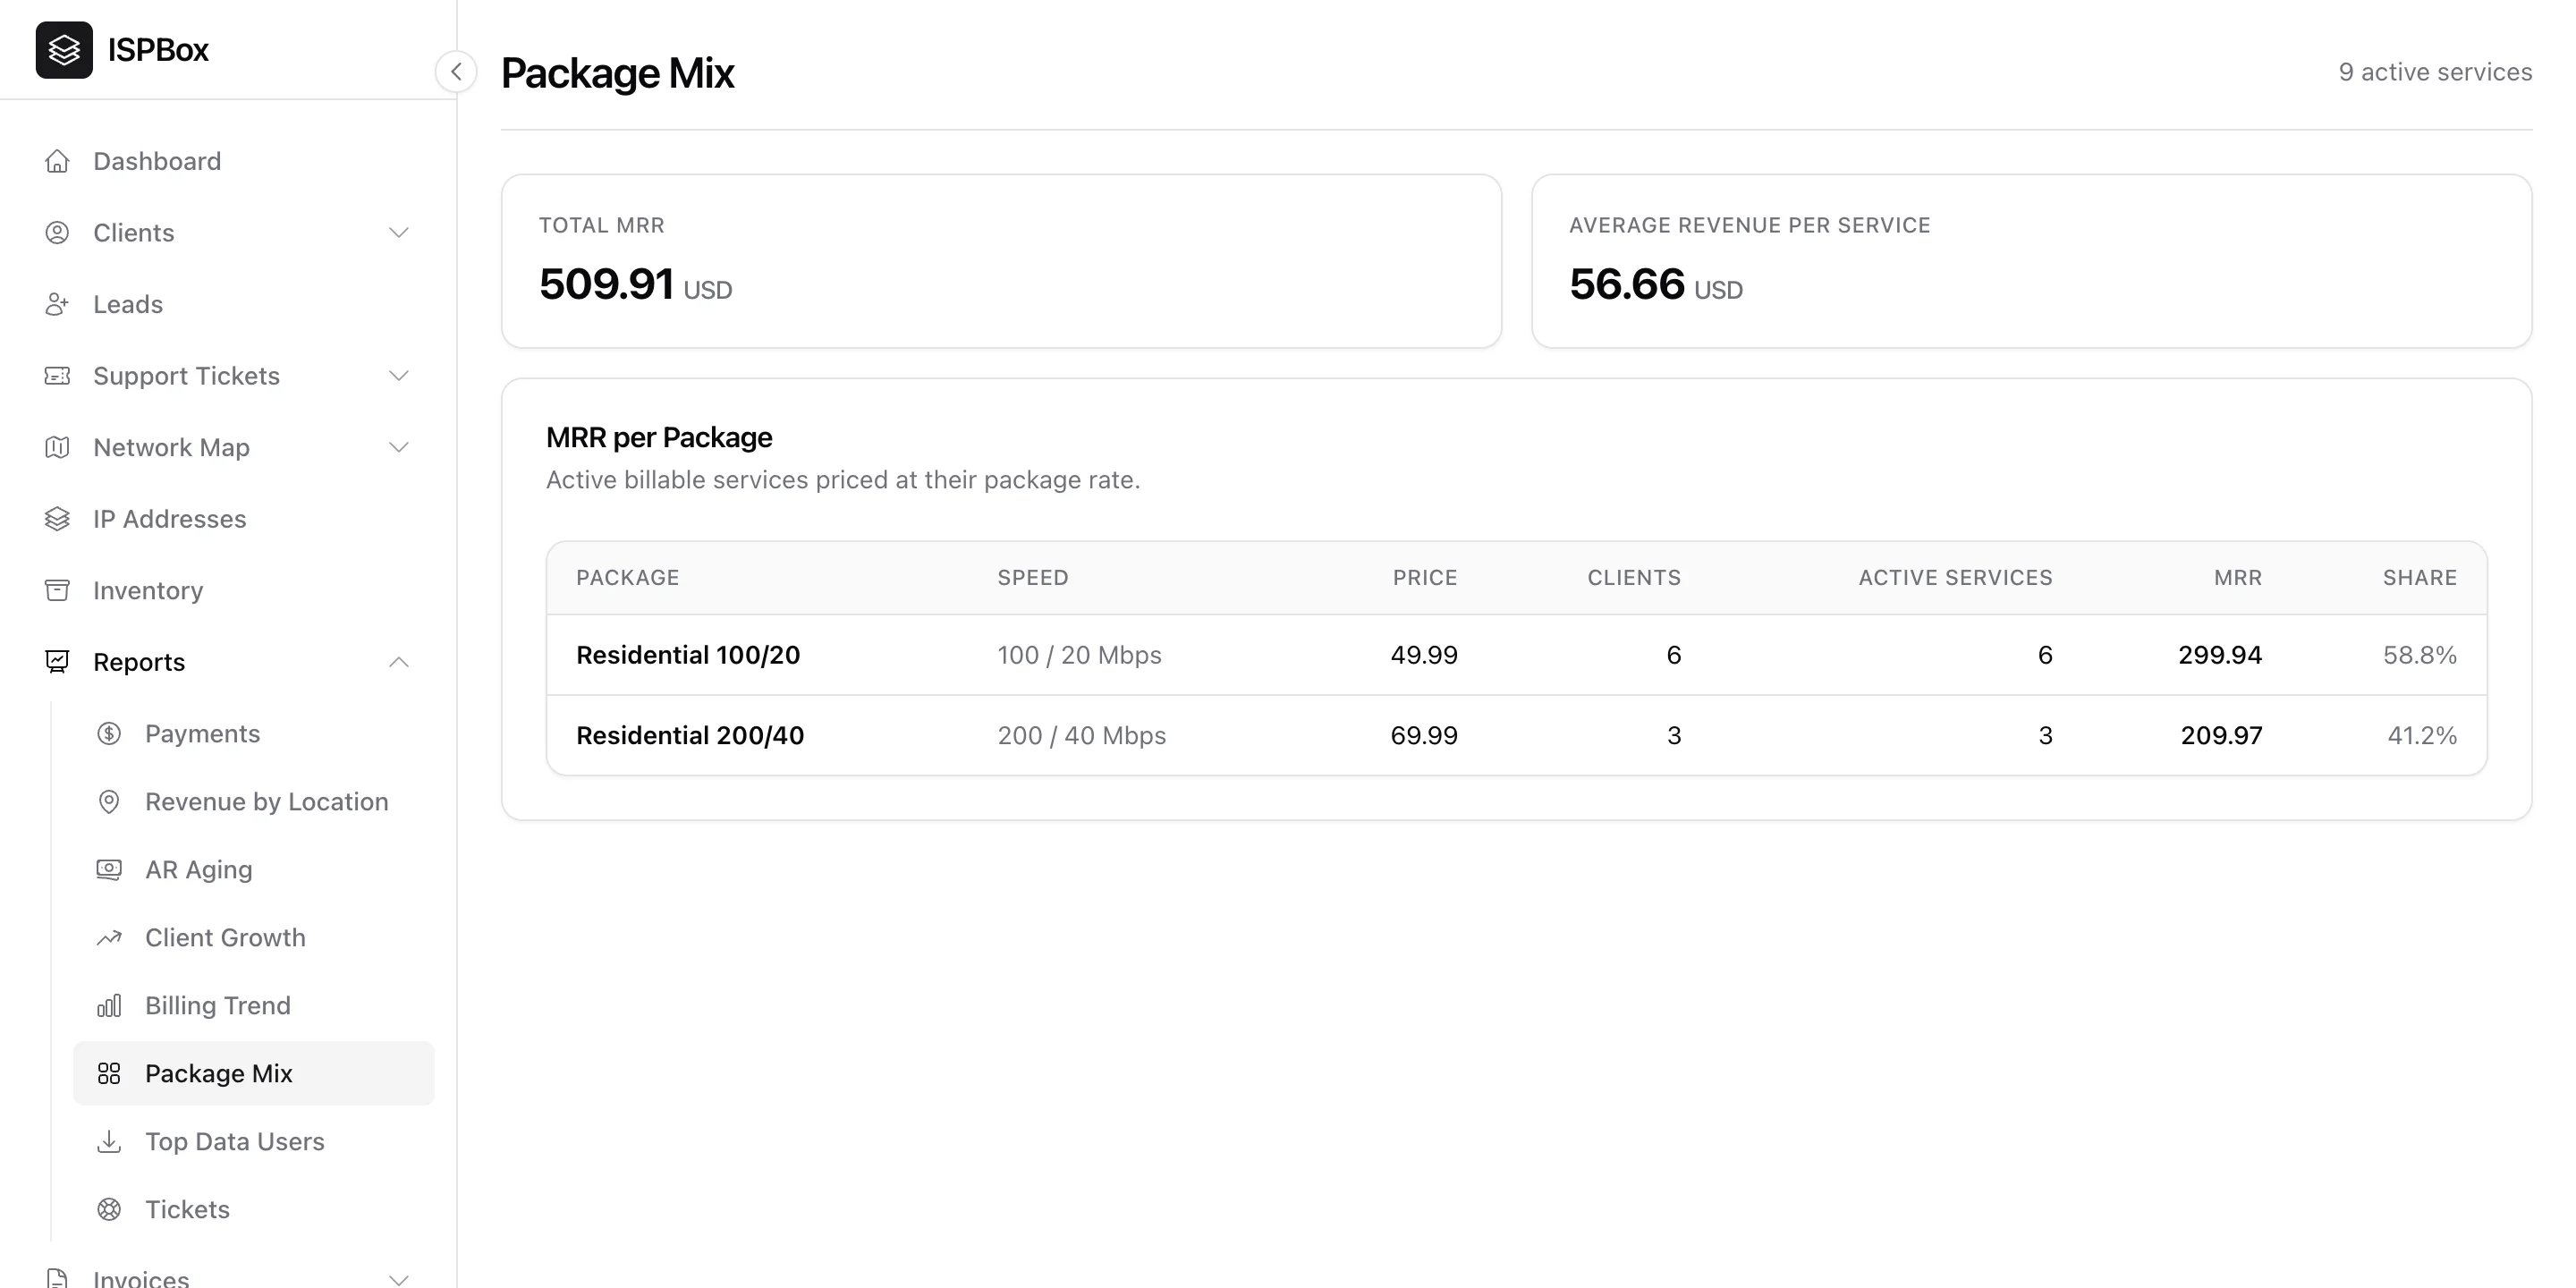Open the Billing Trend report
Viewport: 2576px width, 1288px height.
click(254, 1006)
